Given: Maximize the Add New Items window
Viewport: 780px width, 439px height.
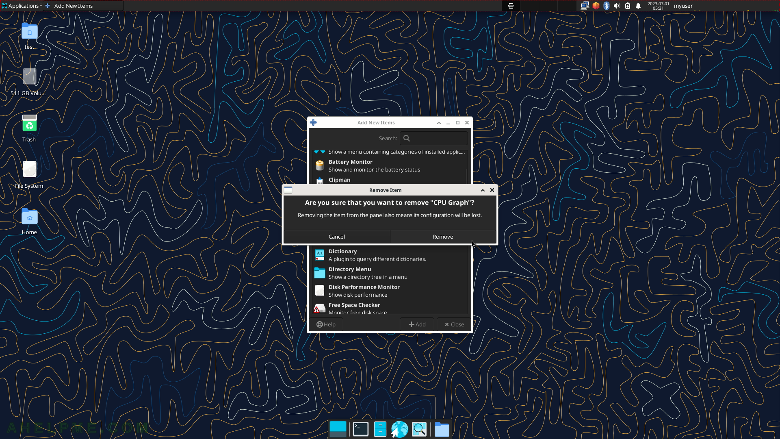Looking at the screenshot, I should point(457,122).
